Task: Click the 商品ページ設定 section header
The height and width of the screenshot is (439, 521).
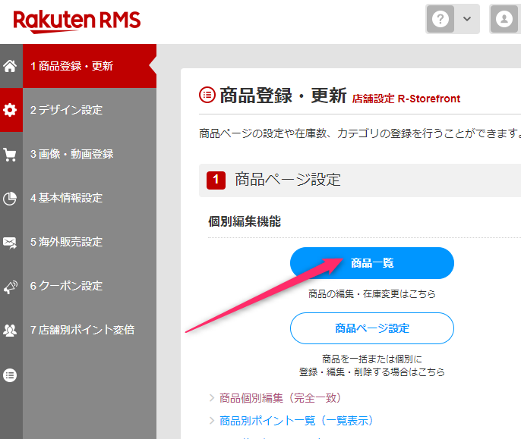Action: (x=360, y=180)
